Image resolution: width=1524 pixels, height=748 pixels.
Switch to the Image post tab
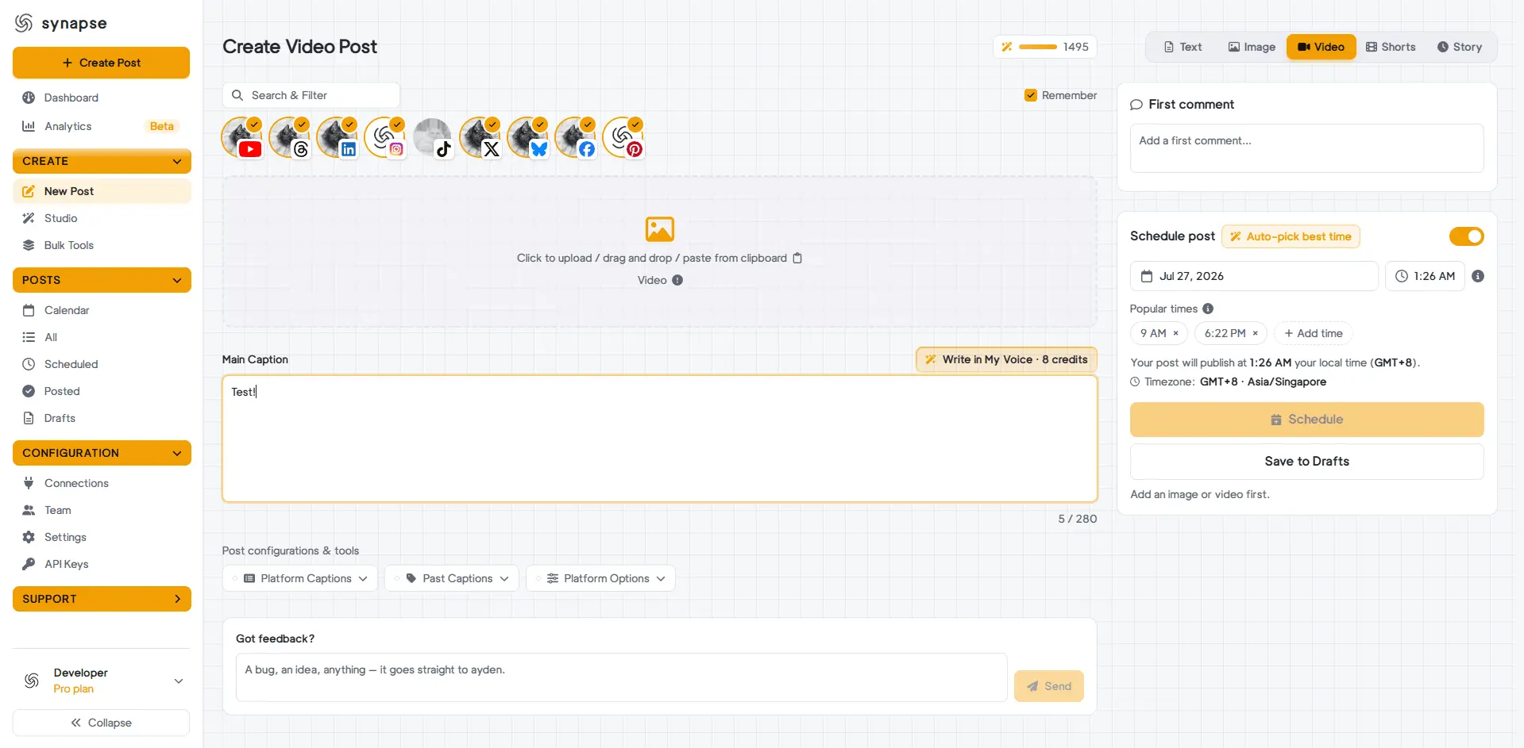[1252, 47]
